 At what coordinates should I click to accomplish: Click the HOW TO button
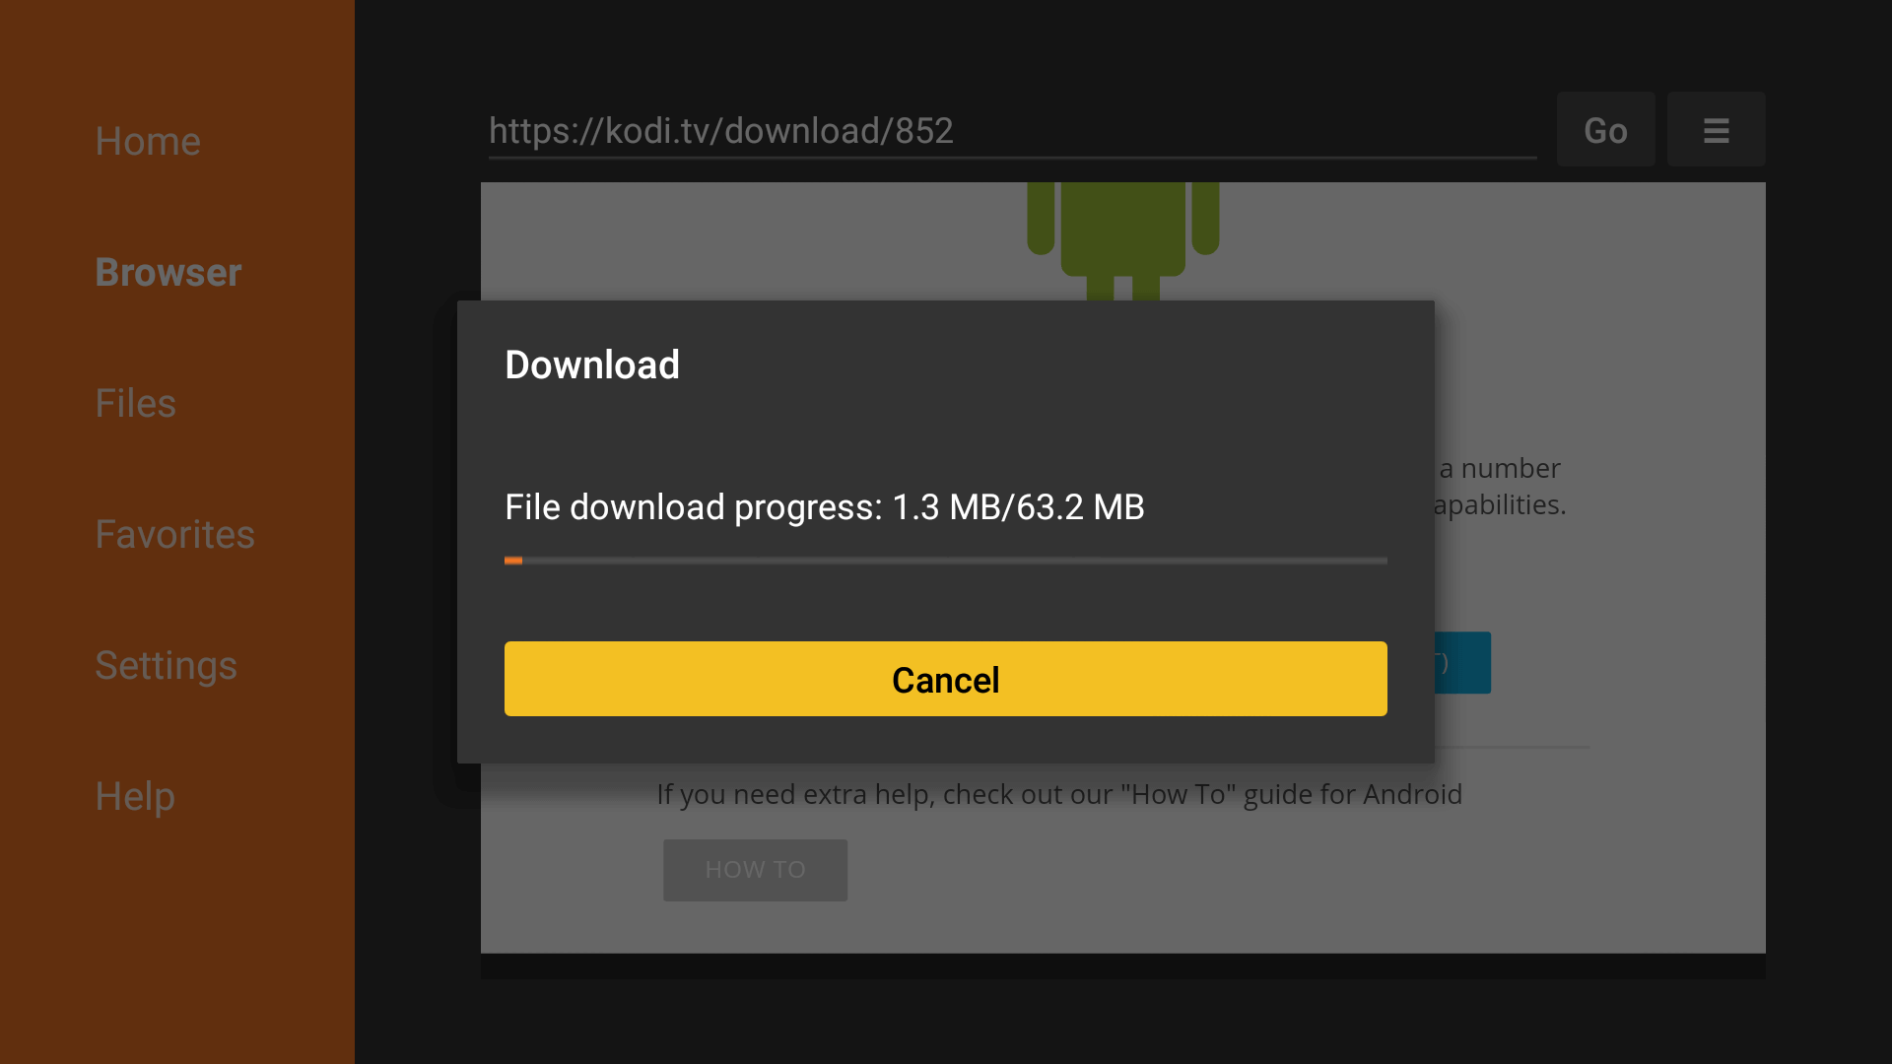(755, 870)
